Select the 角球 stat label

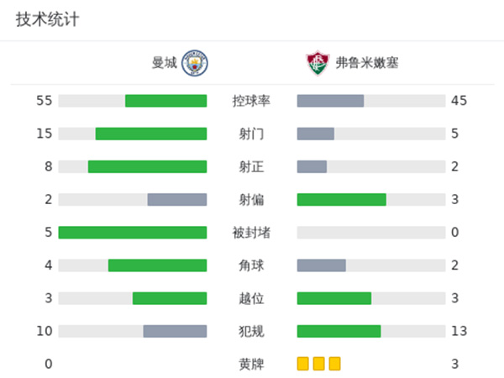tap(251, 265)
